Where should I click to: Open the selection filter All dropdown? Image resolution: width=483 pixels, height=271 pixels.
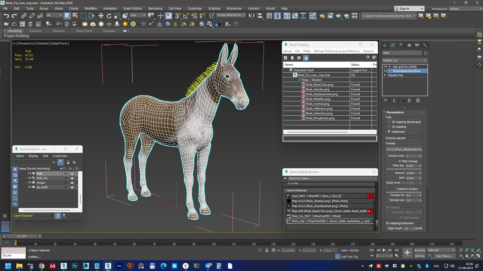point(54,15)
